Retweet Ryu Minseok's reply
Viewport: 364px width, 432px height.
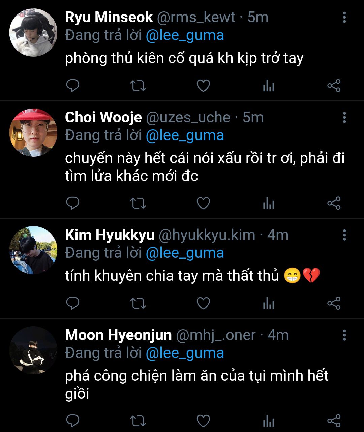point(138,86)
